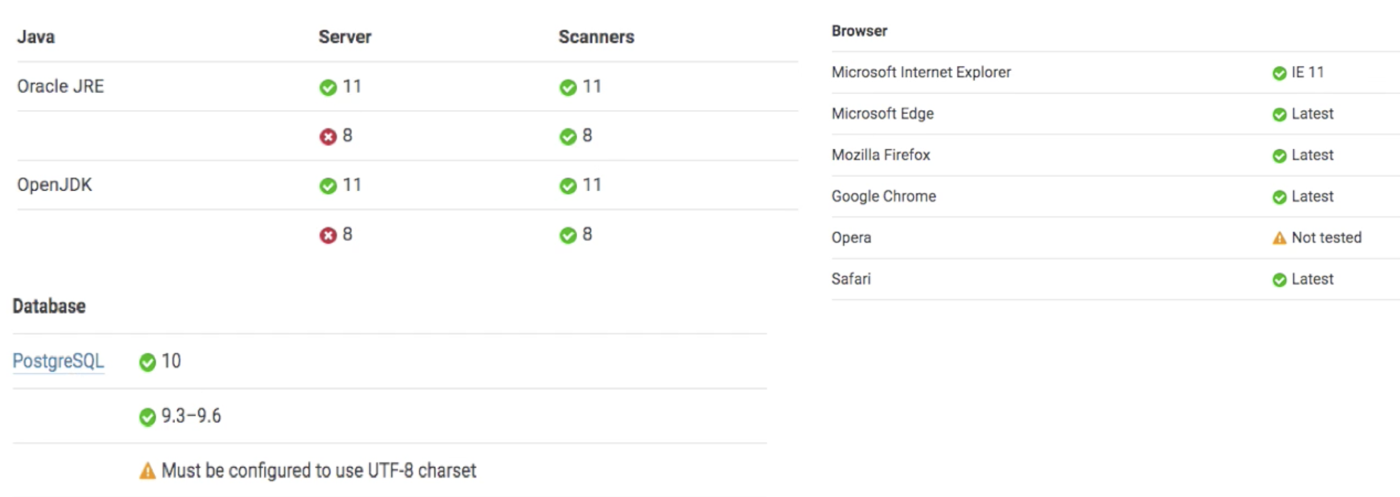The image size is (1400, 497).
Task: Click green check beside PostgreSQL 9.3–9.6
Action: coord(147,417)
